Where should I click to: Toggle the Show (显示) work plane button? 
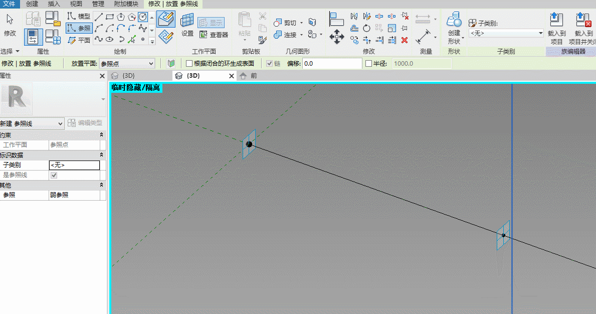click(211, 23)
